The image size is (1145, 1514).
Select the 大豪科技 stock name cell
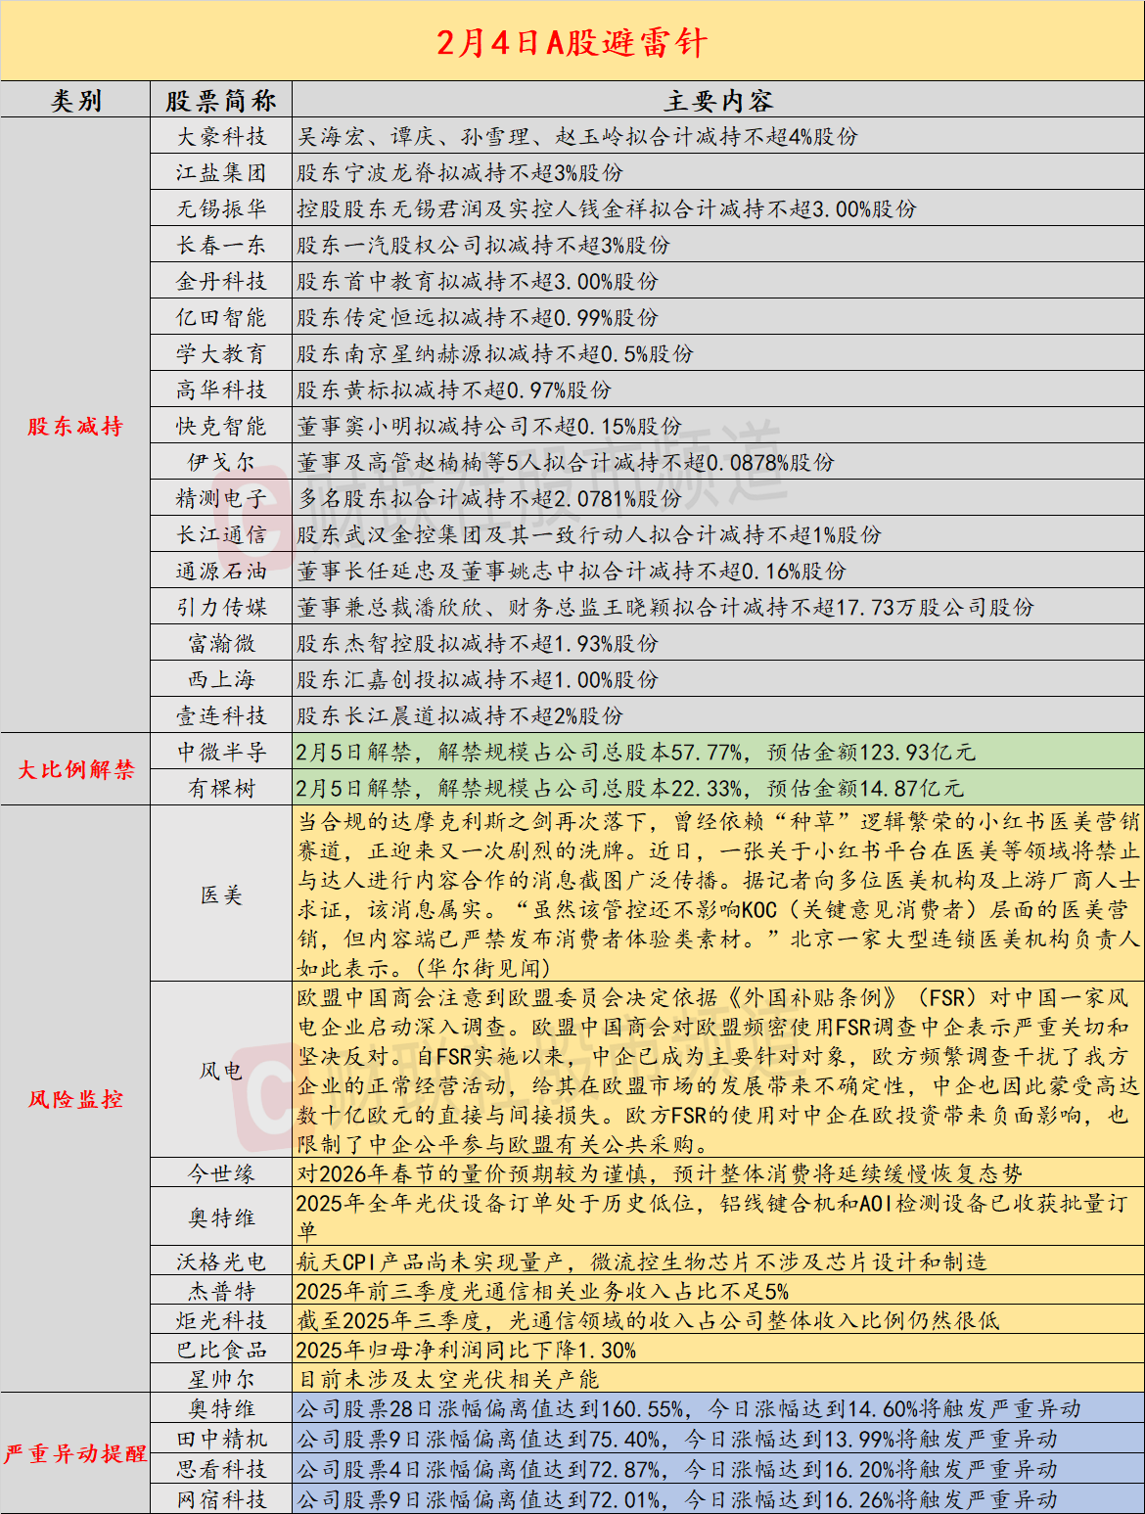coord(221,137)
